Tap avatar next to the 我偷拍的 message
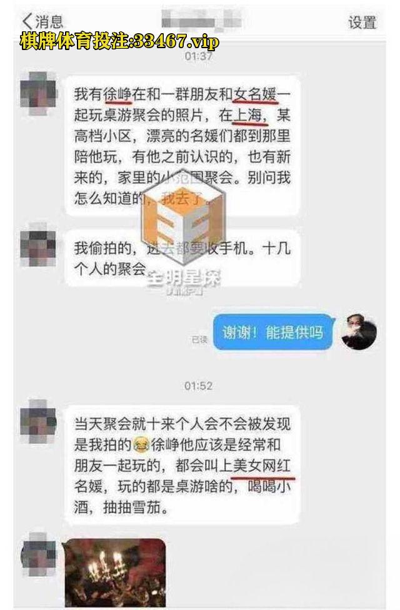400x610 pixels. click(38, 245)
